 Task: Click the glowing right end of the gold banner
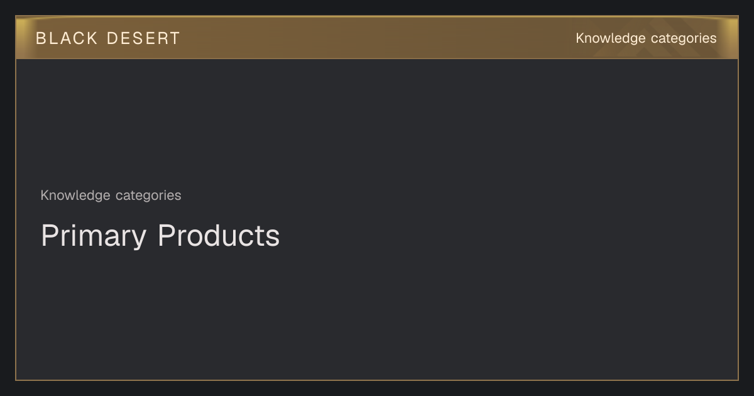pos(729,38)
